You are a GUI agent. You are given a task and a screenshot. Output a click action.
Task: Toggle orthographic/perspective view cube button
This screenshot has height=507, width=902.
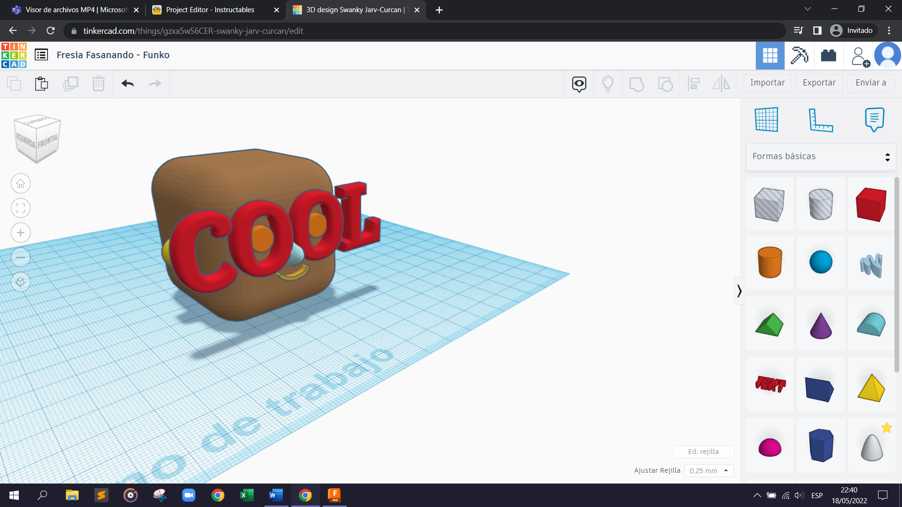click(21, 282)
